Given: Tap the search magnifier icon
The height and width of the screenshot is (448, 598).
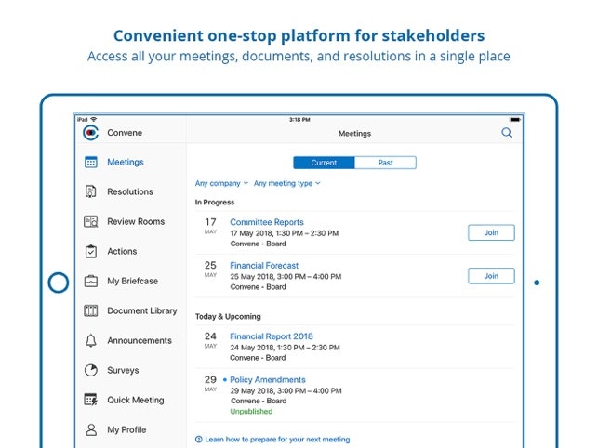Looking at the screenshot, I should click(507, 133).
